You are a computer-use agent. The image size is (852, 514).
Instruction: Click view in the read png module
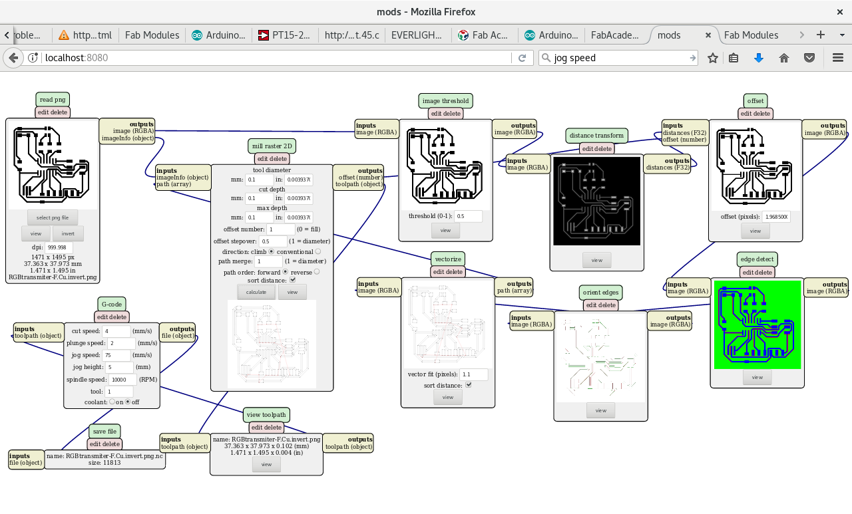36,233
